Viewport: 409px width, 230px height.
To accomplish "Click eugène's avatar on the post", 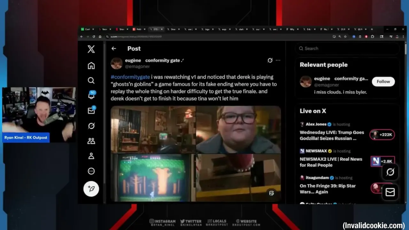I will pyautogui.click(x=117, y=63).
